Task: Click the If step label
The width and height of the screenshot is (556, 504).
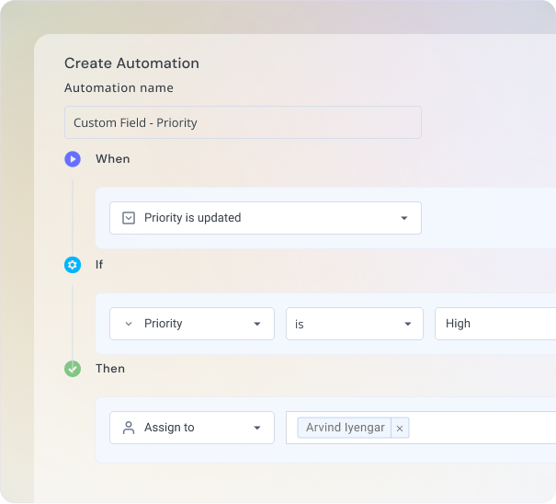Action: coord(99,265)
